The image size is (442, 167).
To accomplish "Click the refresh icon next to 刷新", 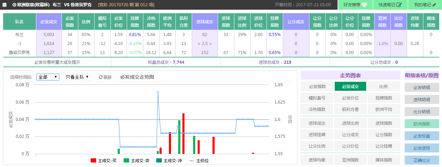I will point(101,77).
